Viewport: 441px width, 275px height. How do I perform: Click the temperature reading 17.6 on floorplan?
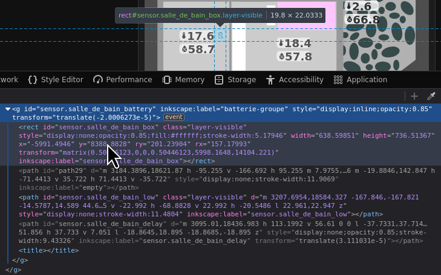click(x=200, y=36)
